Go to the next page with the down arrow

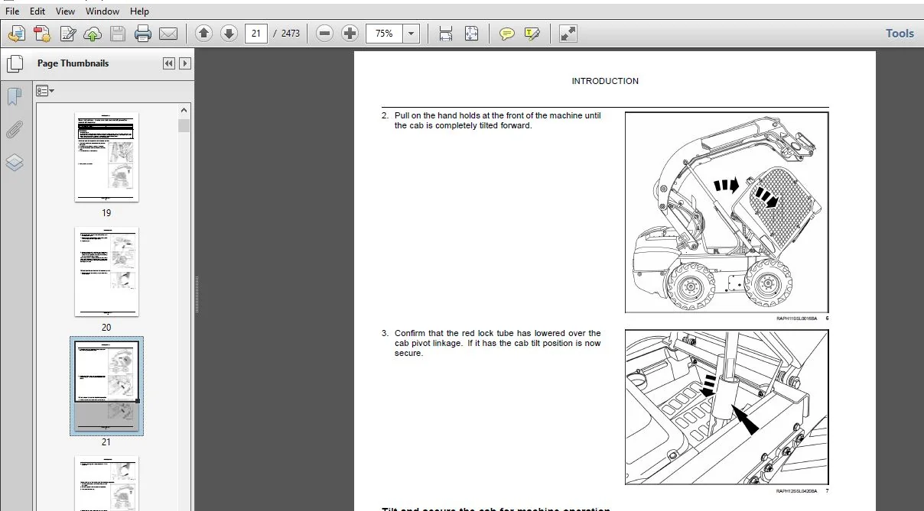coord(229,34)
